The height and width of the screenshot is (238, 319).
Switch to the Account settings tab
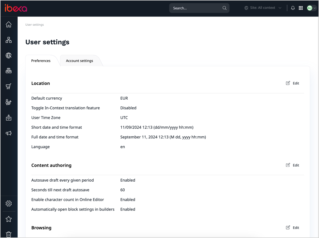click(x=79, y=61)
